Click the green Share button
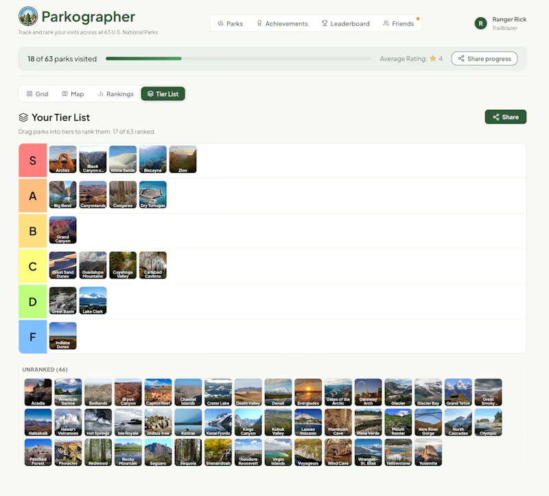Viewport: 549px width, 496px height. point(506,117)
